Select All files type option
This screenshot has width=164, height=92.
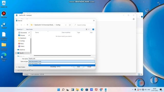point(62,65)
